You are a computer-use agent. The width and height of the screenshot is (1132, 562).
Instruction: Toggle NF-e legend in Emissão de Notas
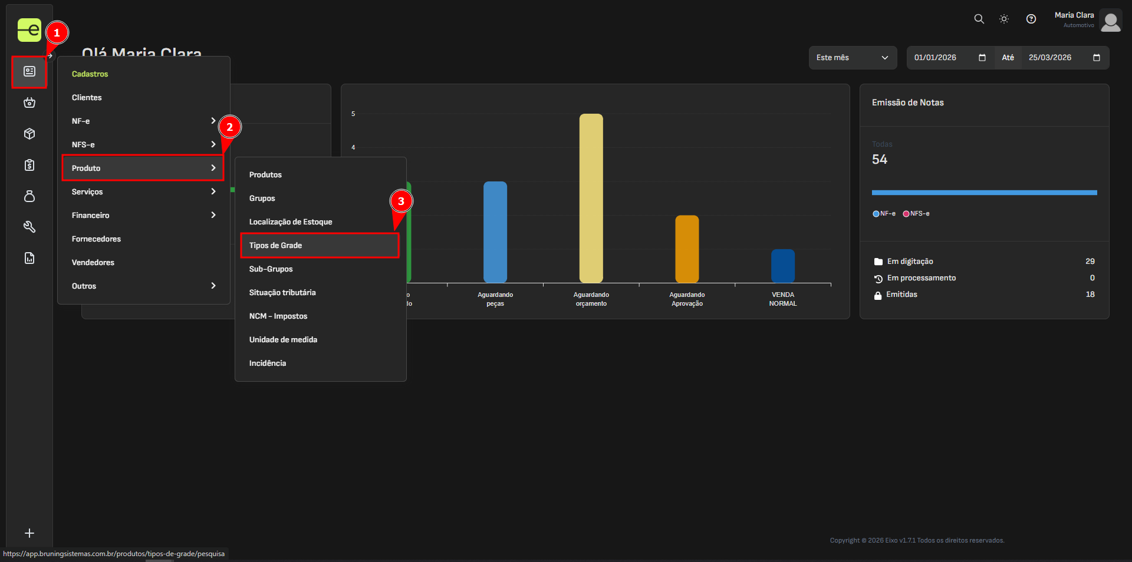[884, 214]
